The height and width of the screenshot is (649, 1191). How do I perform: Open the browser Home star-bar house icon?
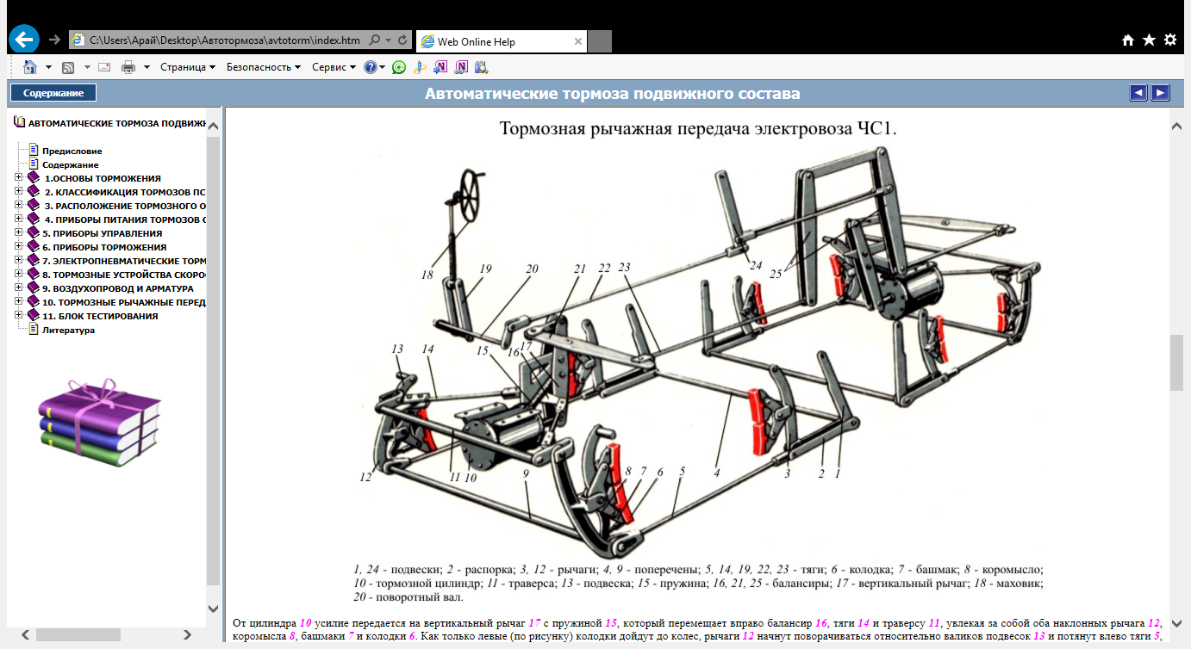[x=1128, y=40]
